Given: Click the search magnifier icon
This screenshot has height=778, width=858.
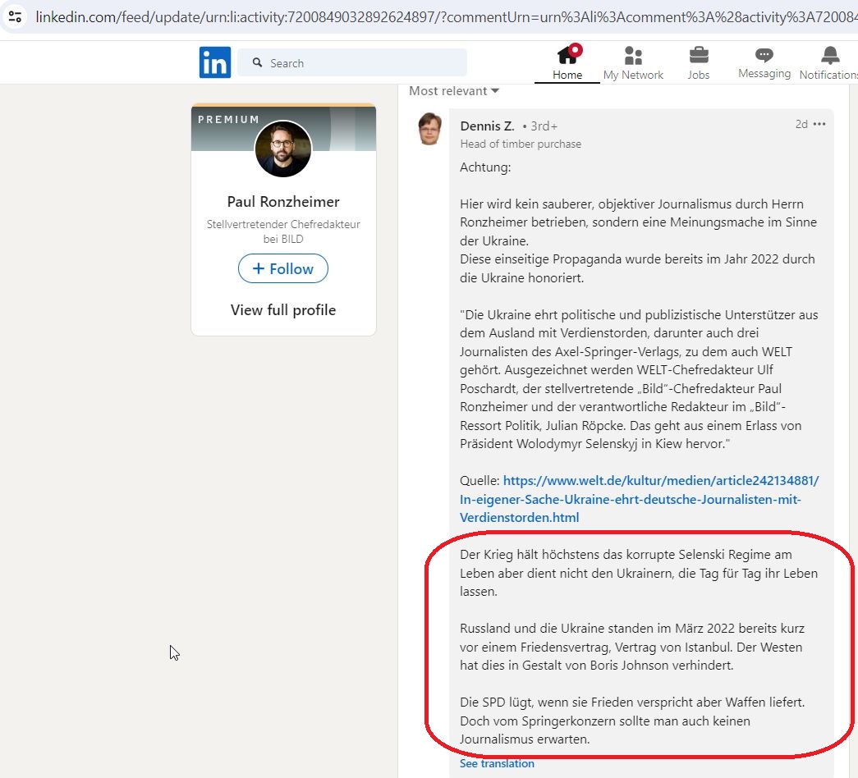Looking at the screenshot, I should (x=257, y=63).
